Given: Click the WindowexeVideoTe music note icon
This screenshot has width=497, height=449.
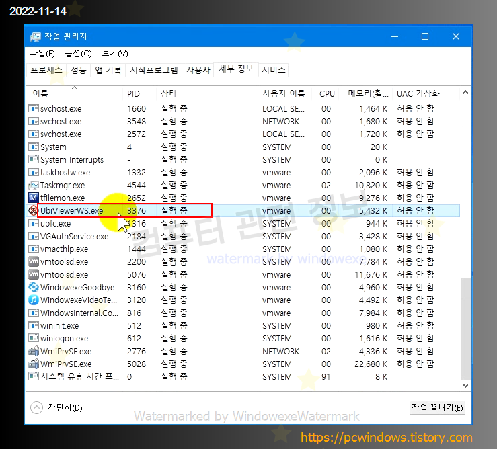Looking at the screenshot, I should pyautogui.click(x=33, y=300).
